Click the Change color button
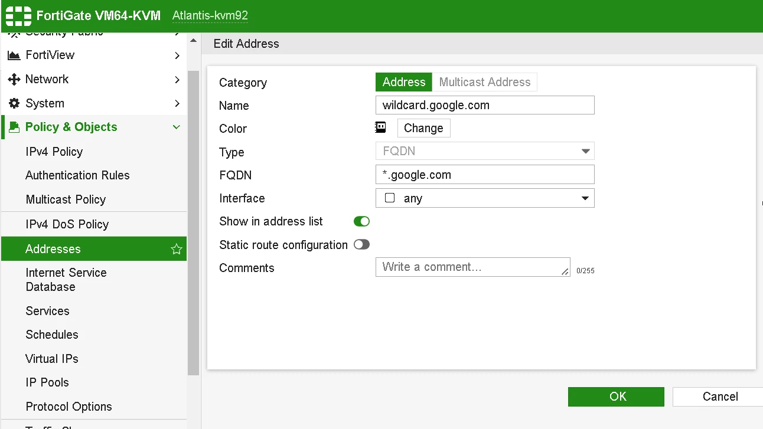Screen dimensions: 763x429 coord(423,128)
